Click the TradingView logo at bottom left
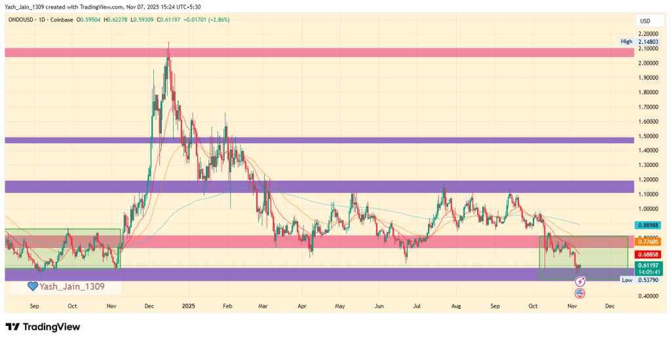The image size is (671, 341). coord(43,327)
